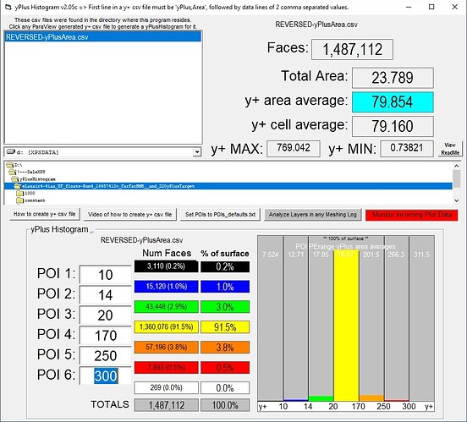Select the yPlusHistogram folder in the directory tree
Image resolution: width=467 pixels, height=422 pixels.
point(33,179)
